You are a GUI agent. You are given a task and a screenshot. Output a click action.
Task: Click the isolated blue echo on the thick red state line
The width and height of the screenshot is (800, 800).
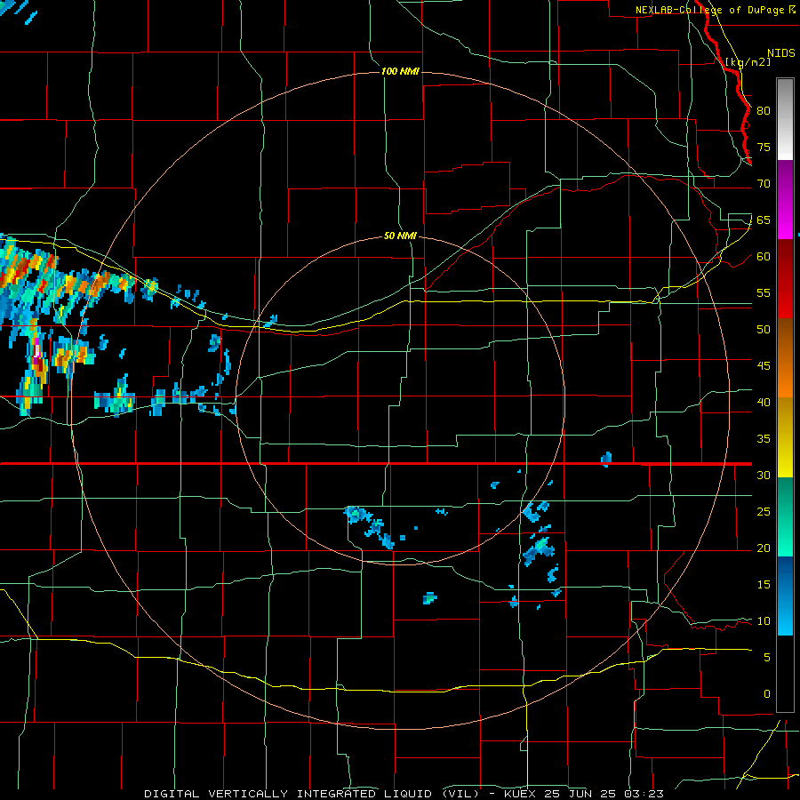(x=606, y=459)
